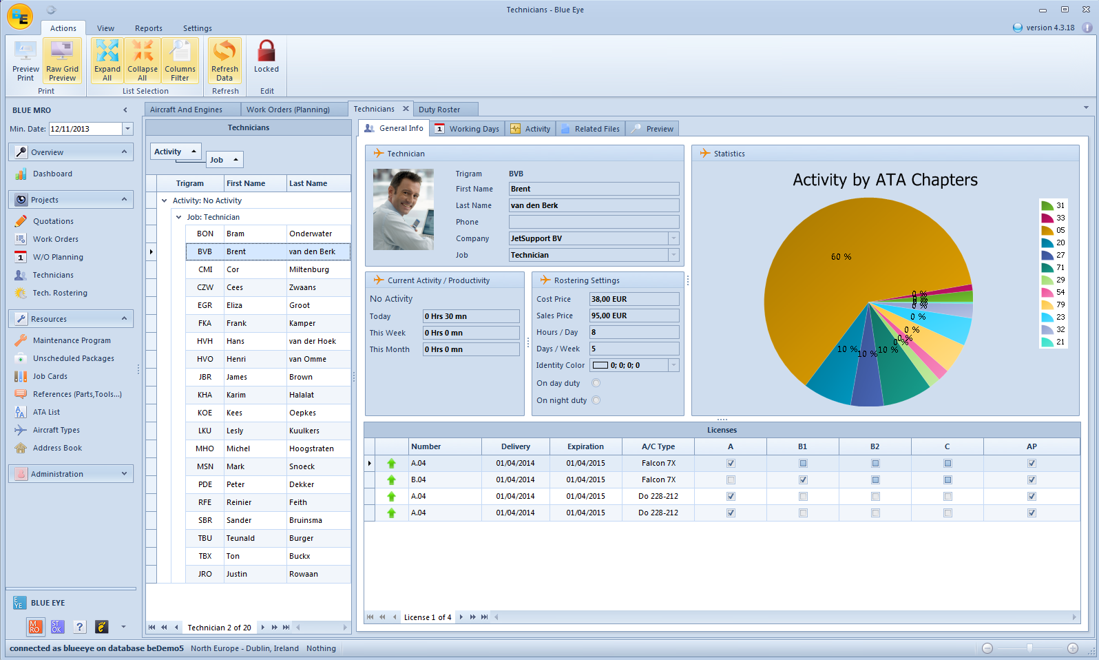Click Collapse All in List Selection
Image resolution: width=1099 pixels, height=660 pixels.
tap(143, 61)
